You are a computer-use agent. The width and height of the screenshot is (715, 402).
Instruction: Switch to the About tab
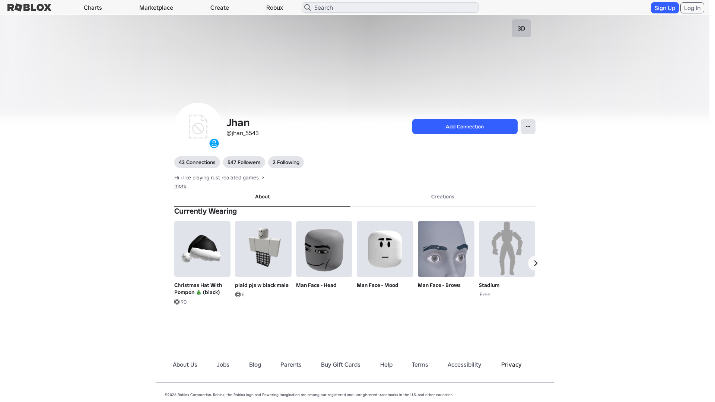point(262,197)
